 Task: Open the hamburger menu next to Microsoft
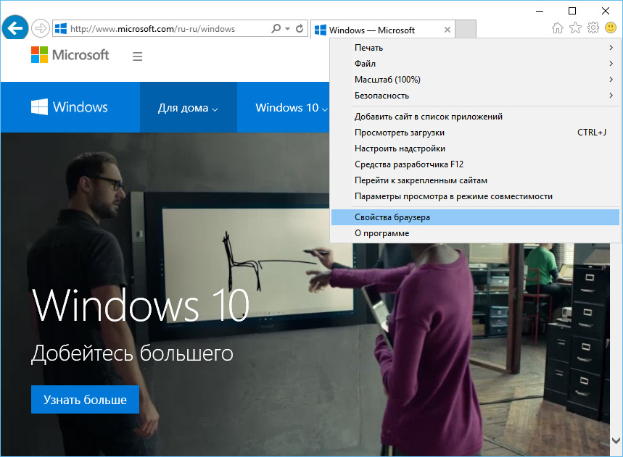(138, 56)
